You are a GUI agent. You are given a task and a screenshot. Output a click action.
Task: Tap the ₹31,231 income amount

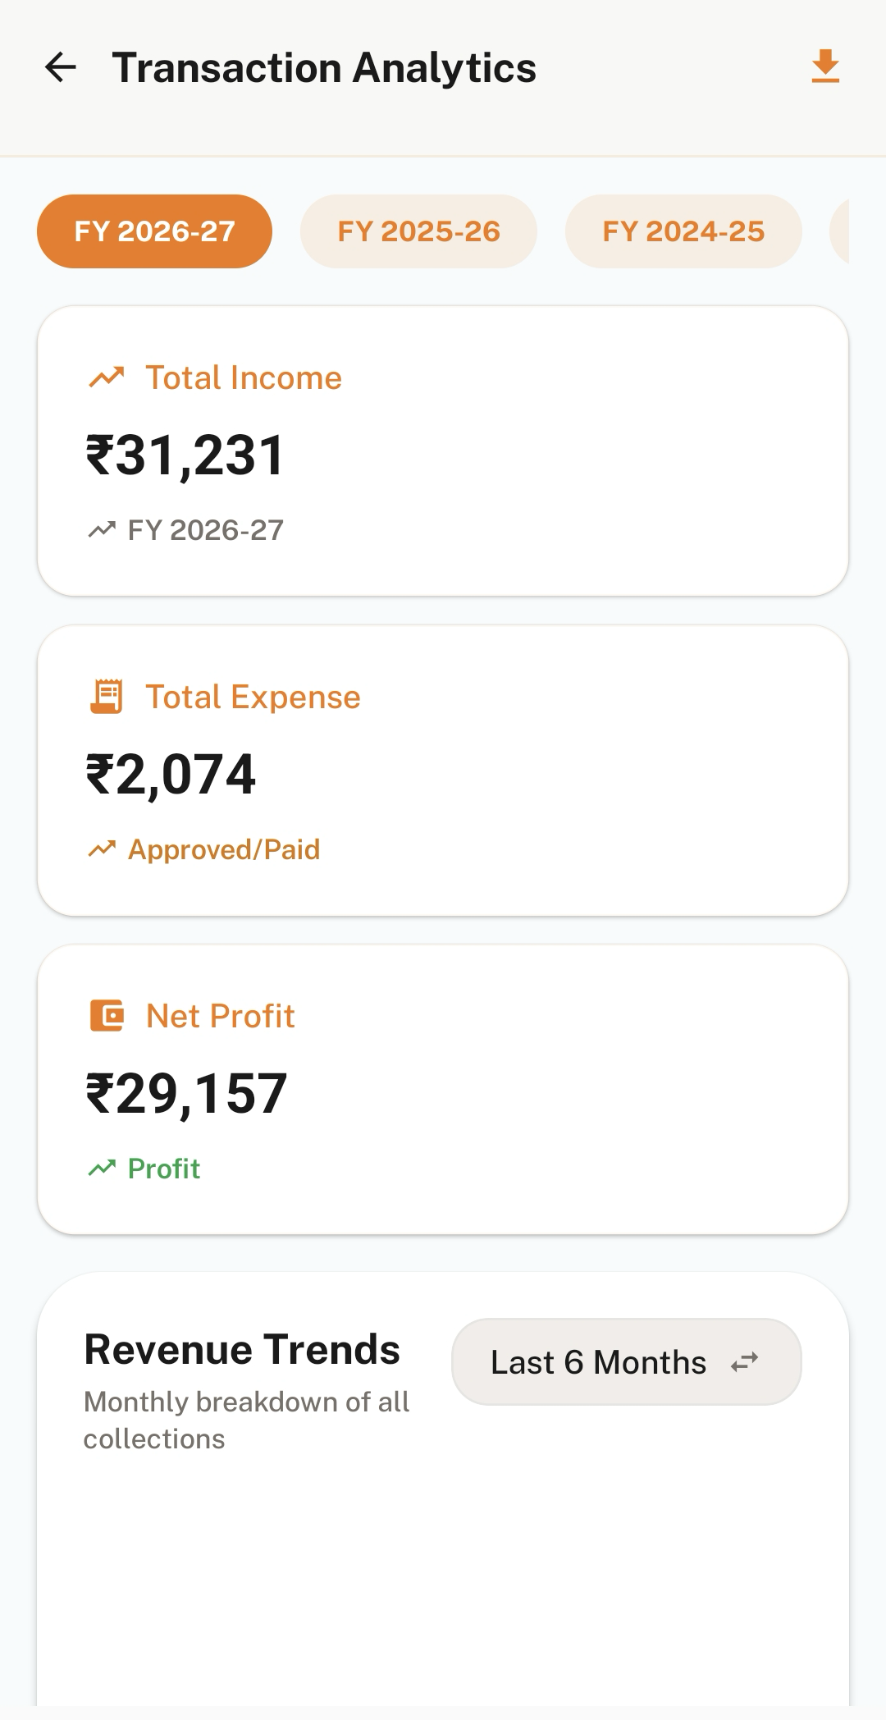[185, 455]
